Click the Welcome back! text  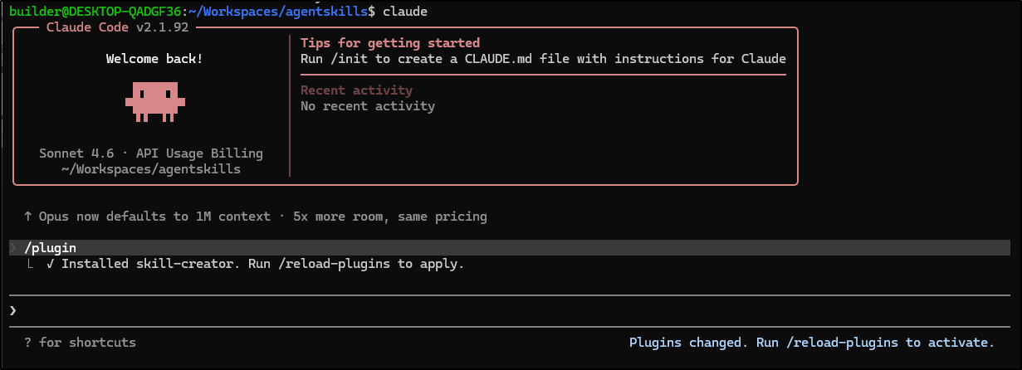[x=154, y=59]
